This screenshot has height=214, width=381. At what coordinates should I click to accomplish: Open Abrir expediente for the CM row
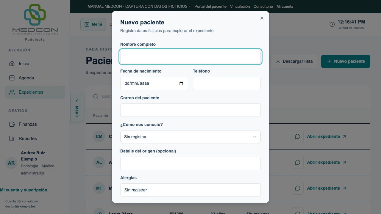click(x=327, y=136)
